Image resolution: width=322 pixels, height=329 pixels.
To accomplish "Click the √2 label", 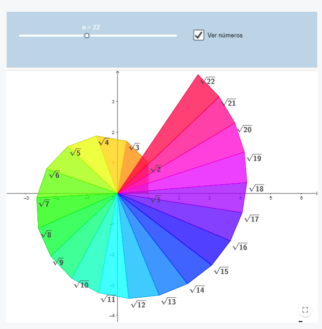I will pos(156,169).
